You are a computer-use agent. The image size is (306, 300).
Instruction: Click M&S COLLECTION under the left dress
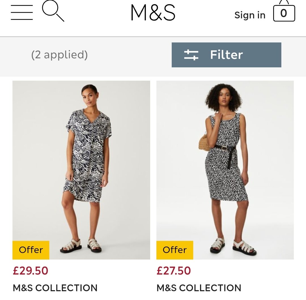click(x=55, y=288)
